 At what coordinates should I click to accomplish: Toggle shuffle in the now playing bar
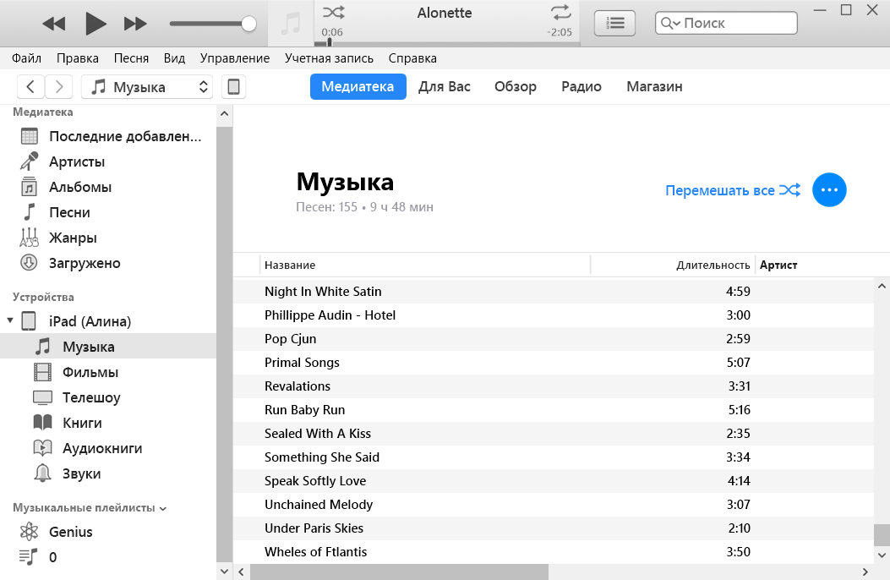click(x=333, y=12)
